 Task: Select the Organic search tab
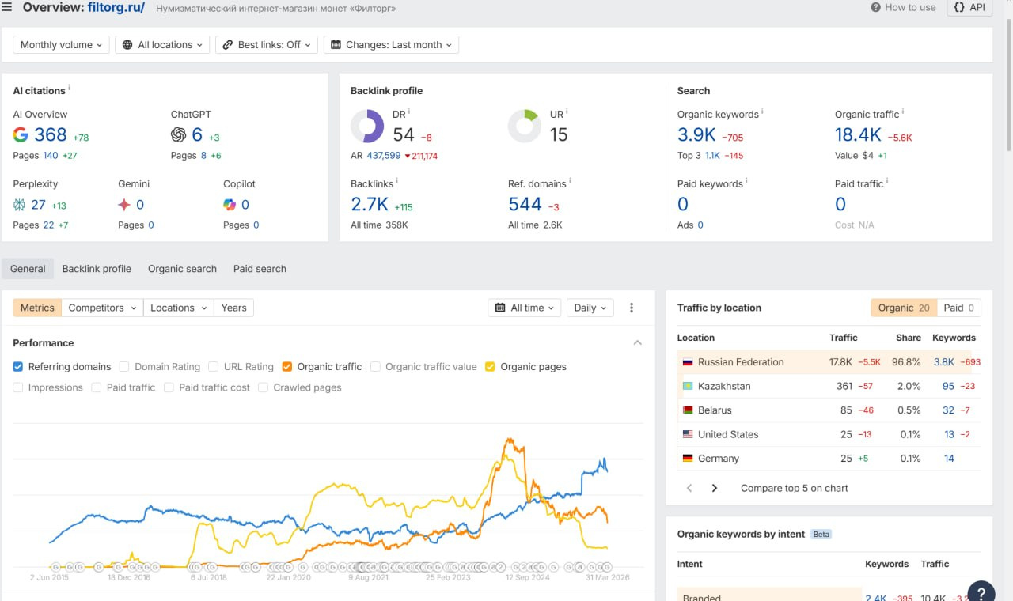click(x=182, y=269)
